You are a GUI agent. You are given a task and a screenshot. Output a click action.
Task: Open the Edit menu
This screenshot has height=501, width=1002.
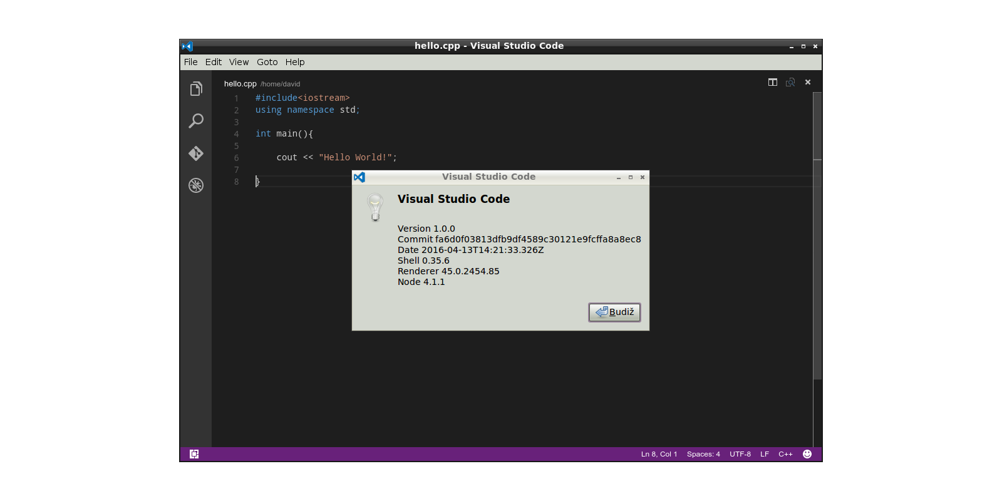pos(214,62)
